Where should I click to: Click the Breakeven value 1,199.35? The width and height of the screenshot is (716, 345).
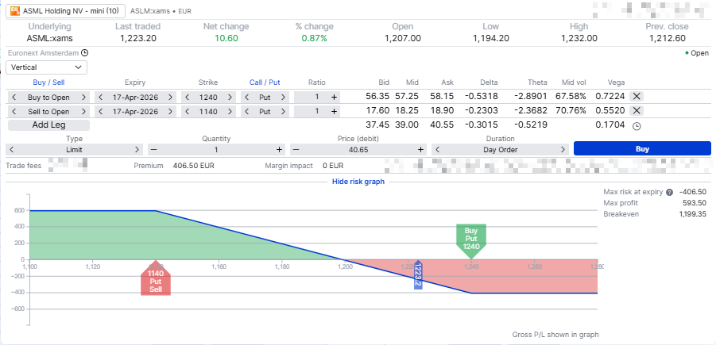(693, 214)
